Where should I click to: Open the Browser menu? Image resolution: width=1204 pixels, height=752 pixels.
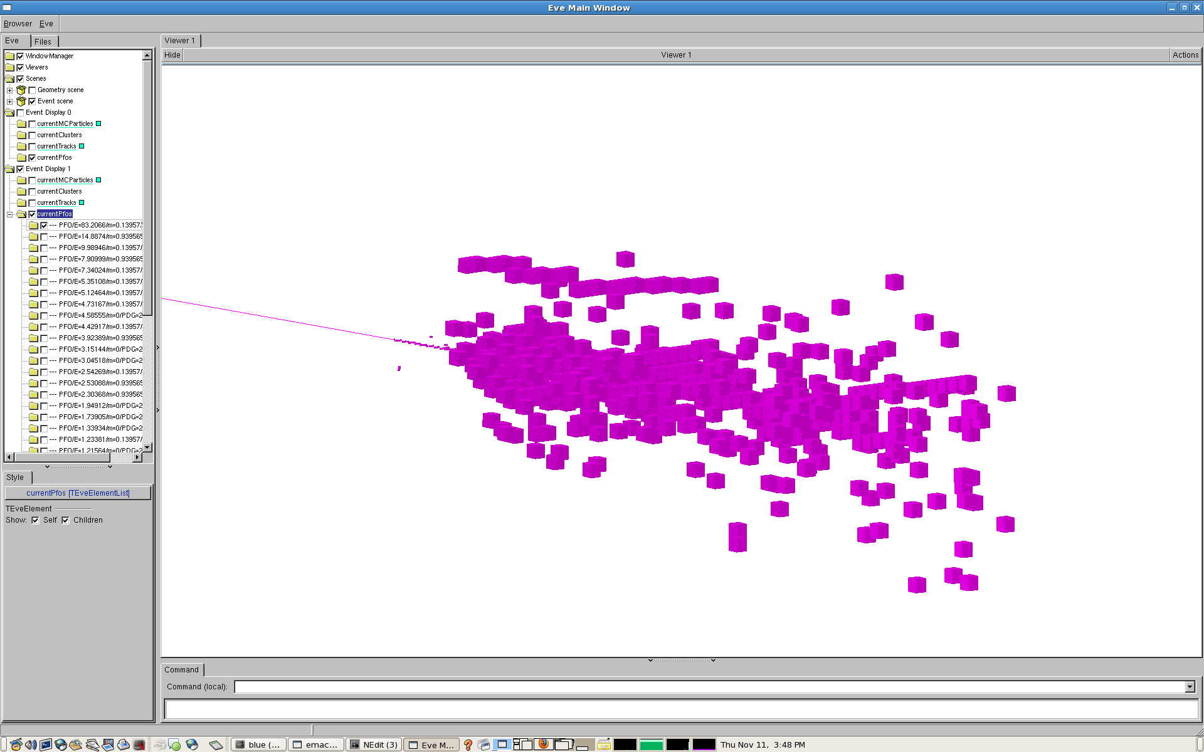click(x=18, y=24)
